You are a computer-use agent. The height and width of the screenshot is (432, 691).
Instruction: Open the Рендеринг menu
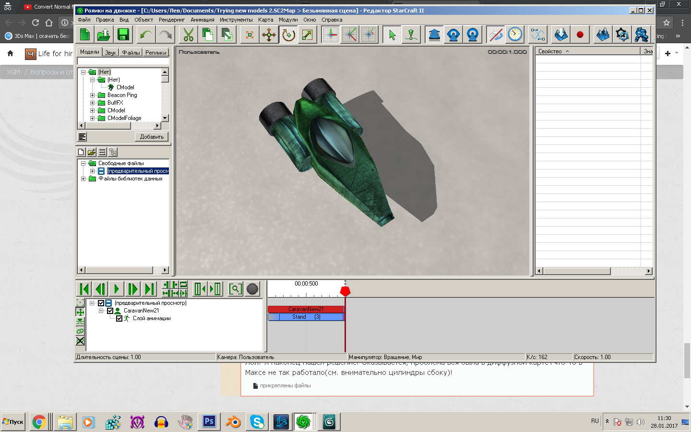(x=172, y=20)
